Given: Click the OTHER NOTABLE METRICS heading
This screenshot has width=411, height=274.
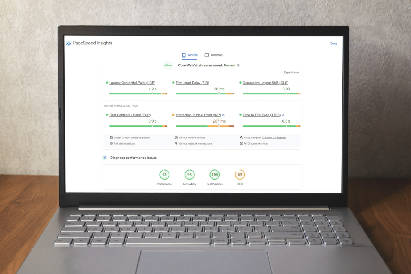Looking at the screenshot, I should tap(121, 106).
